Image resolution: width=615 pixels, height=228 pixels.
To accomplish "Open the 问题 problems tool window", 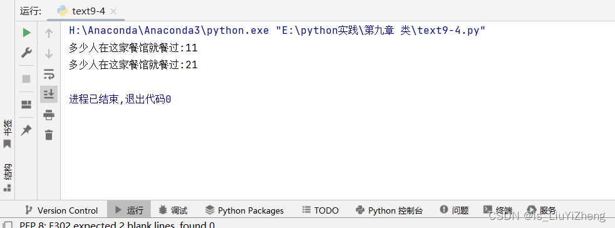I will coord(454,210).
